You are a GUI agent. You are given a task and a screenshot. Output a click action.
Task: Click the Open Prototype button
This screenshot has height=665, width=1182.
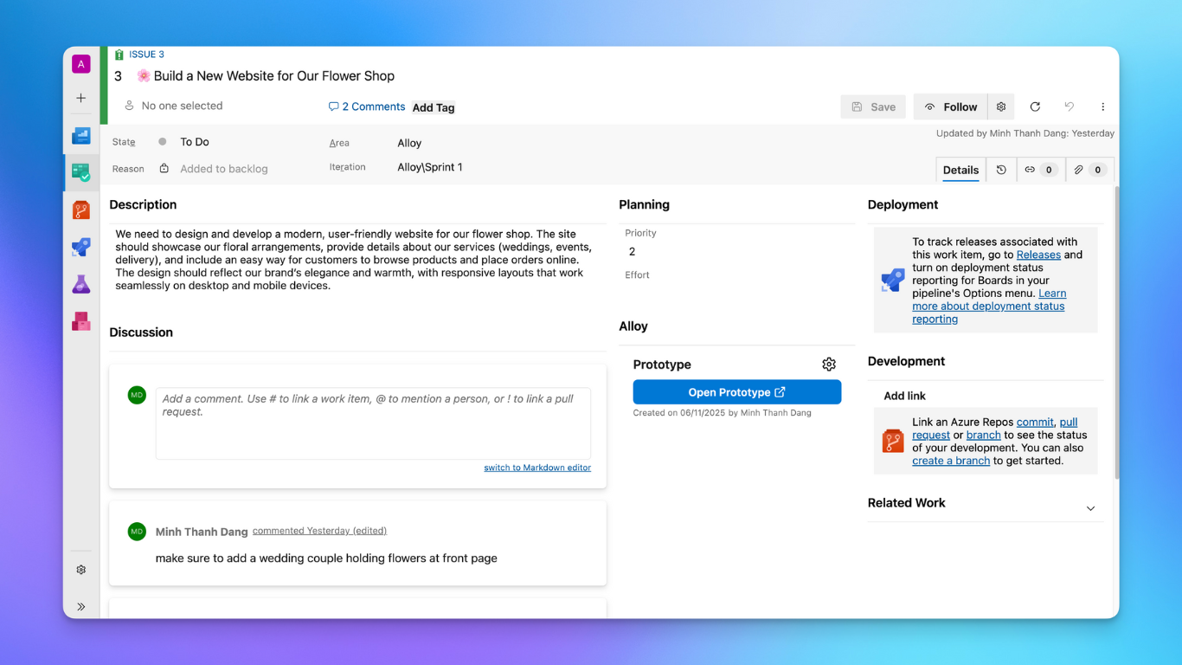coord(736,392)
